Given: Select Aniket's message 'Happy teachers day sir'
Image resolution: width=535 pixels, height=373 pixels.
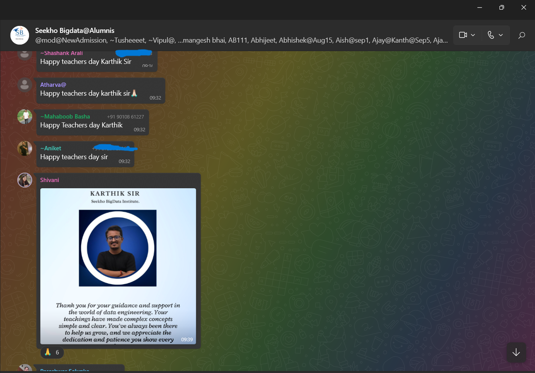Looking at the screenshot, I should (74, 157).
